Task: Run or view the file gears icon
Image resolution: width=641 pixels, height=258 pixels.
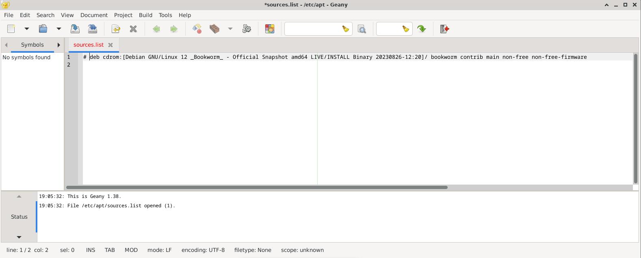Action: [247, 29]
